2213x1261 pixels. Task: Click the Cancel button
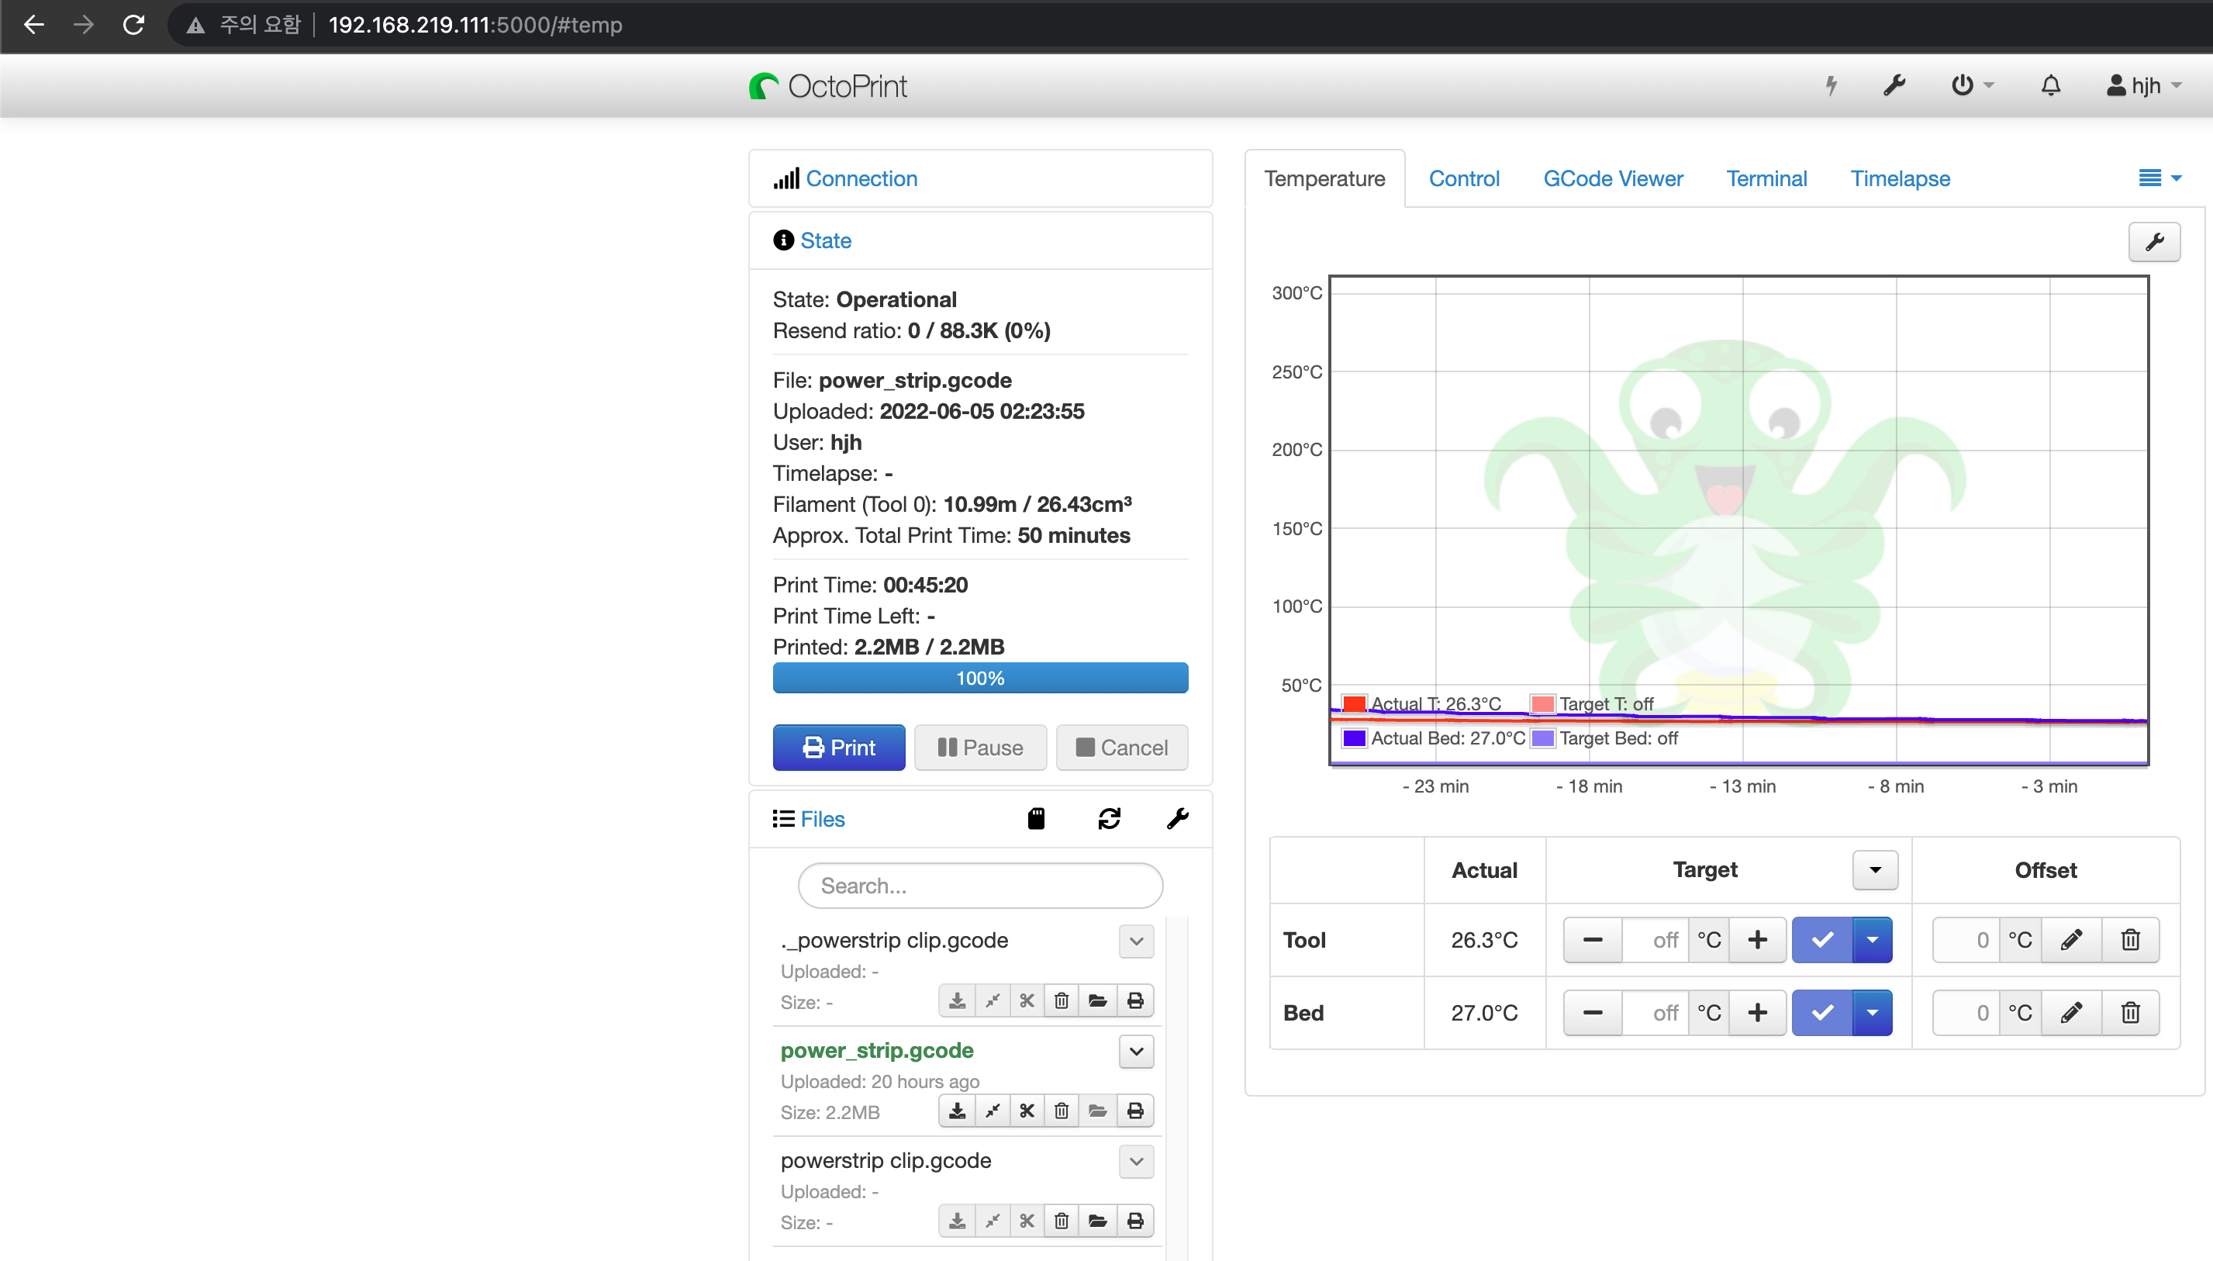point(1121,748)
